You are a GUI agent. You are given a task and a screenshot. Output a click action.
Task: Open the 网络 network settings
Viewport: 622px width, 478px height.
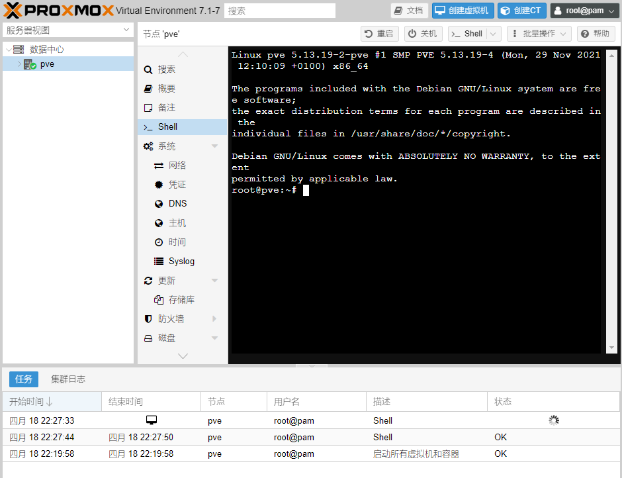pos(182,165)
